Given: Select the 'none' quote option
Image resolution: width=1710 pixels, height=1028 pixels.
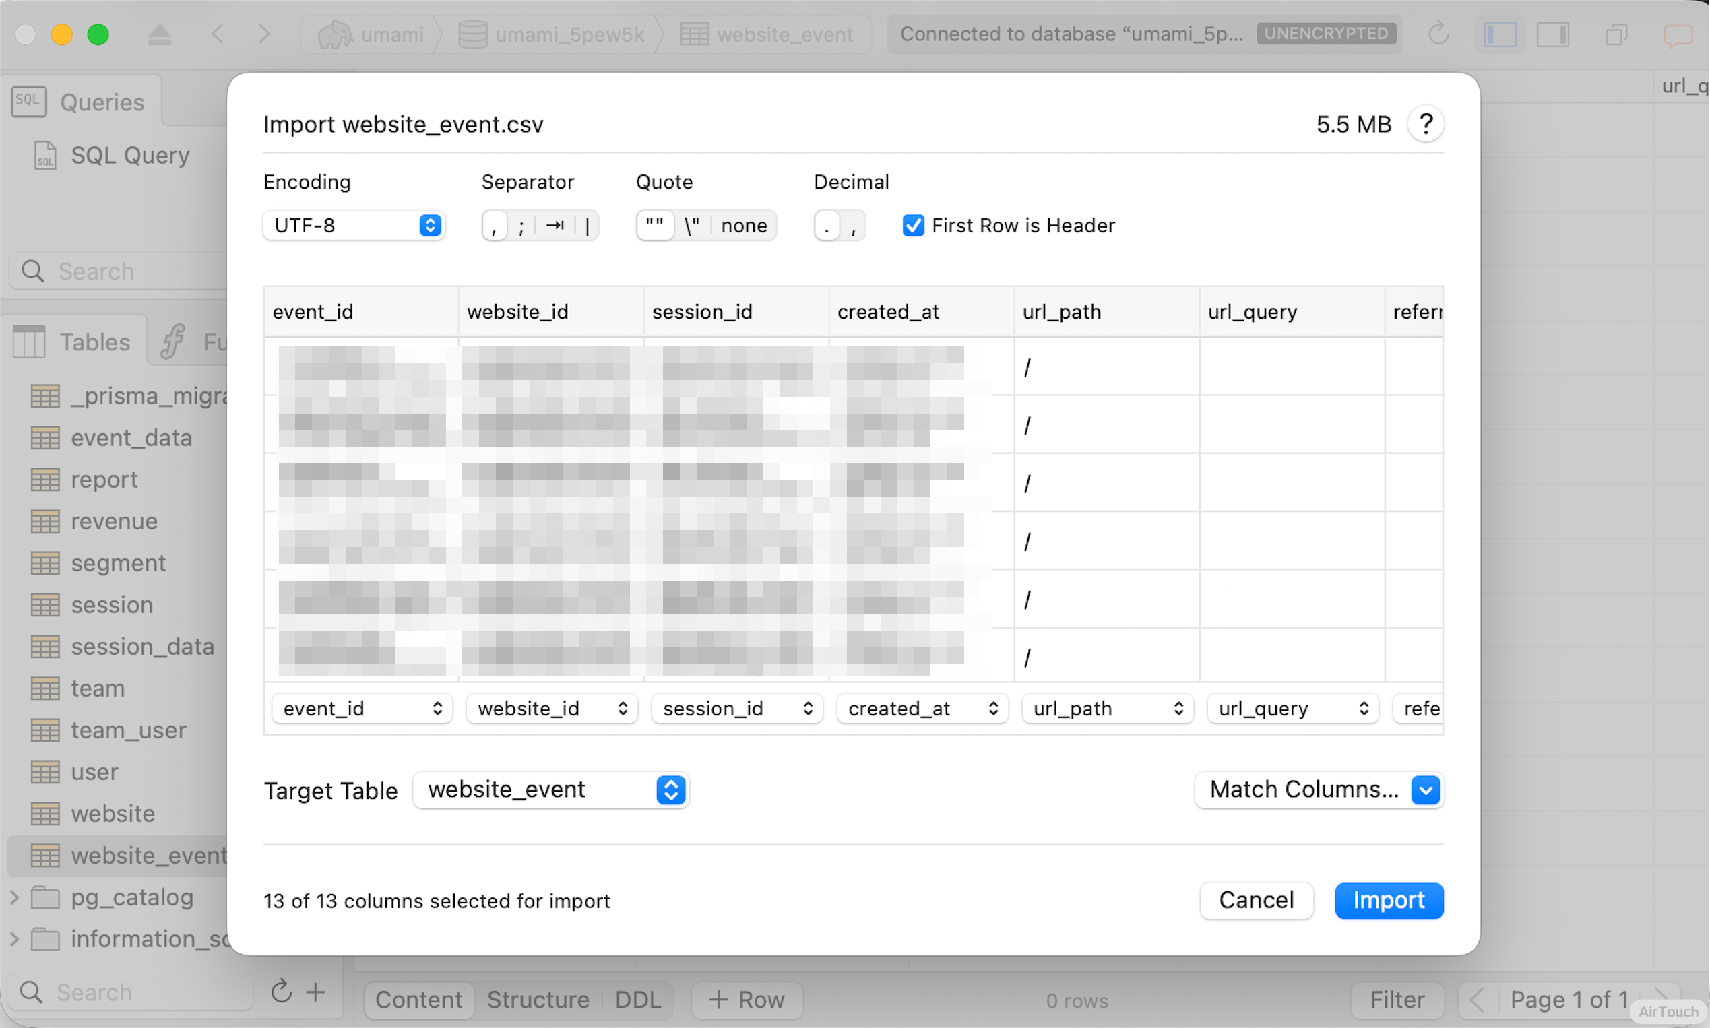Looking at the screenshot, I should click(x=743, y=225).
